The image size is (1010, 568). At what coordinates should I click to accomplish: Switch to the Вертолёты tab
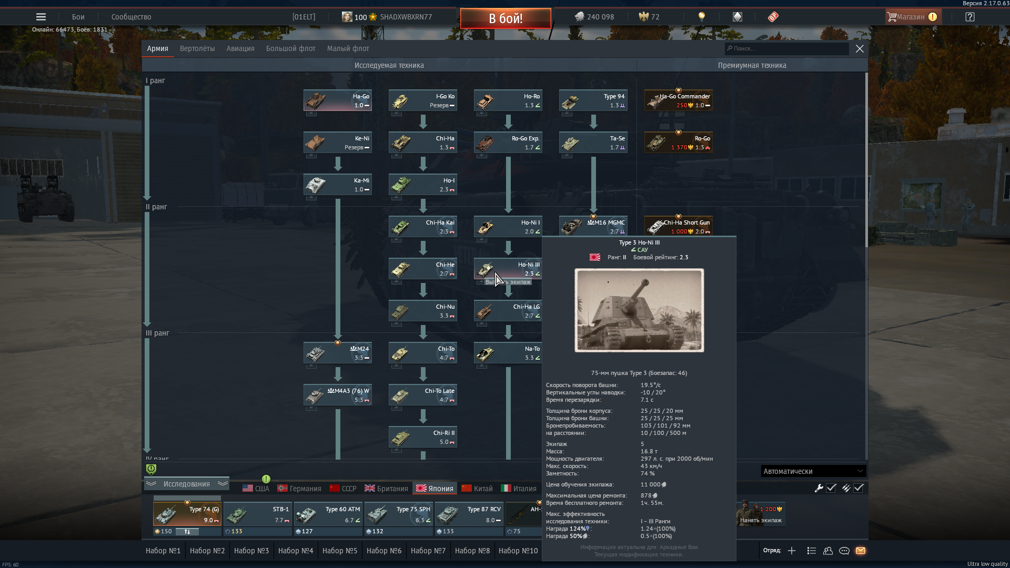pyautogui.click(x=197, y=48)
